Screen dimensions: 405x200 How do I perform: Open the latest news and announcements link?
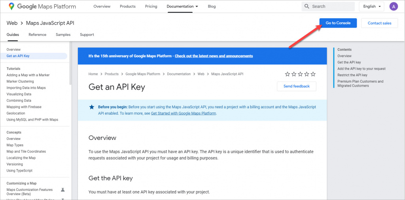pos(214,56)
